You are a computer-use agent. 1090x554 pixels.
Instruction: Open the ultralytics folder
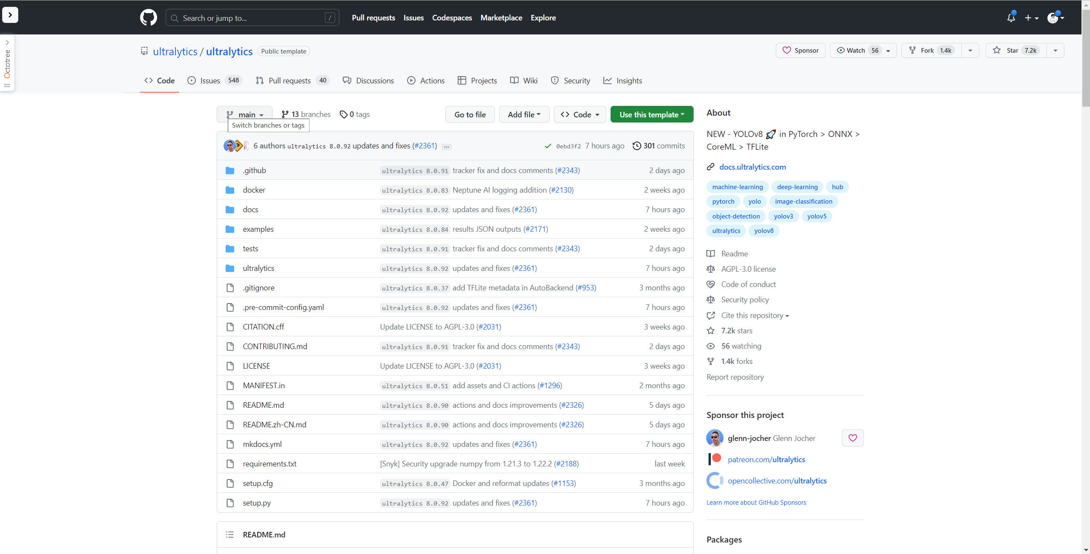point(258,268)
